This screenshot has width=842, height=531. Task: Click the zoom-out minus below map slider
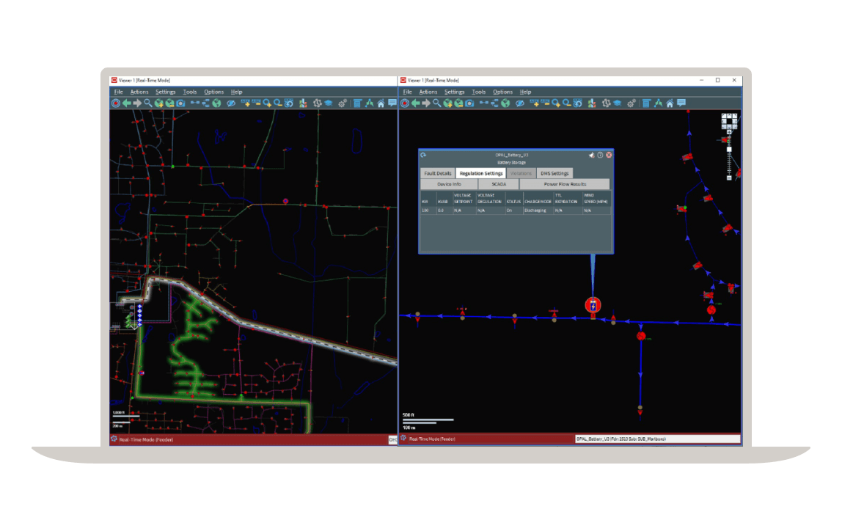[x=729, y=177]
